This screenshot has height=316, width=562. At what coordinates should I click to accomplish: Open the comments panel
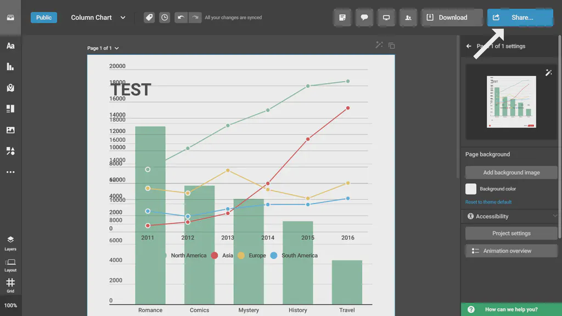[364, 17]
